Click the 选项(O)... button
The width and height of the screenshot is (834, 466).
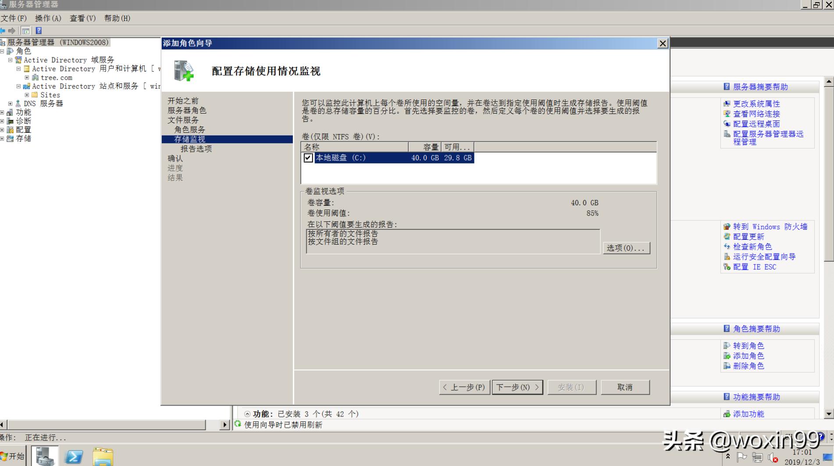tap(626, 248)
